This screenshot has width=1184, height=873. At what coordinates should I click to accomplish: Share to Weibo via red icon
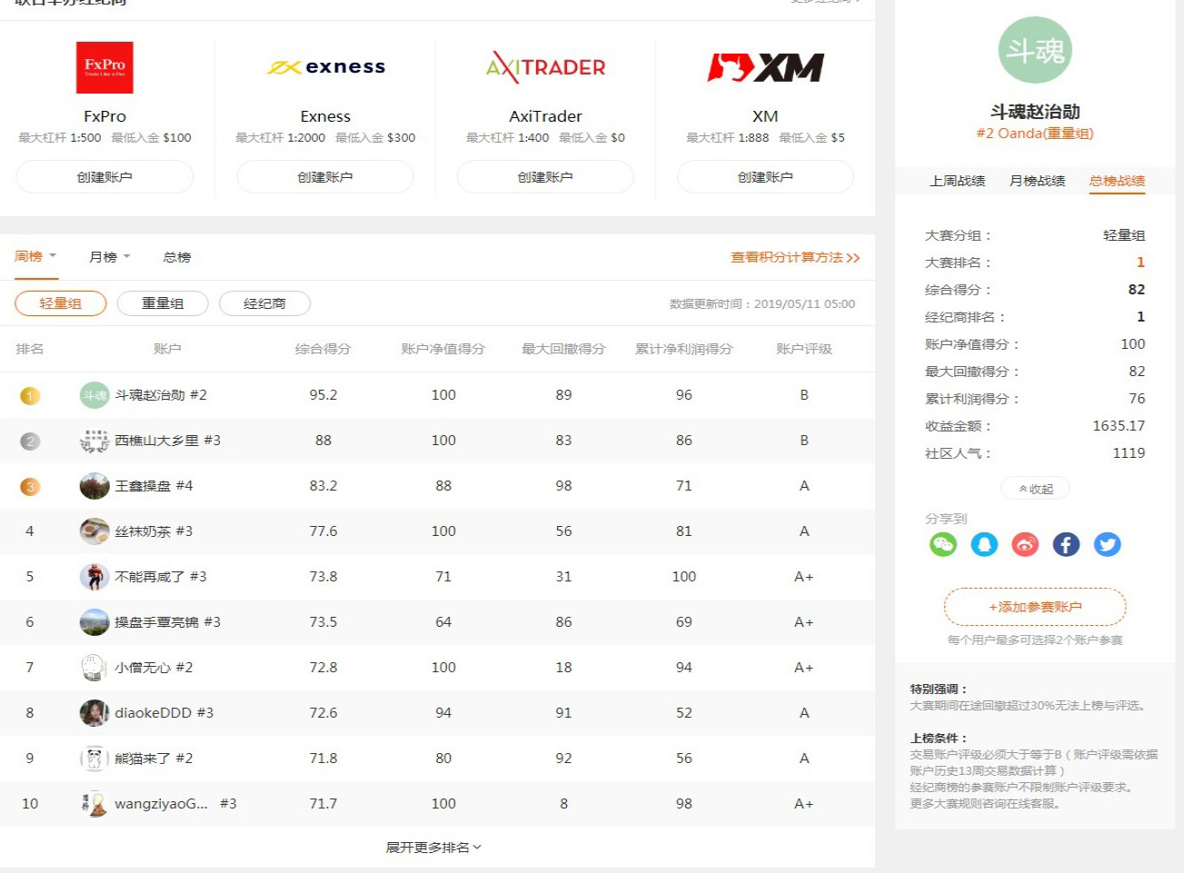1025,544
